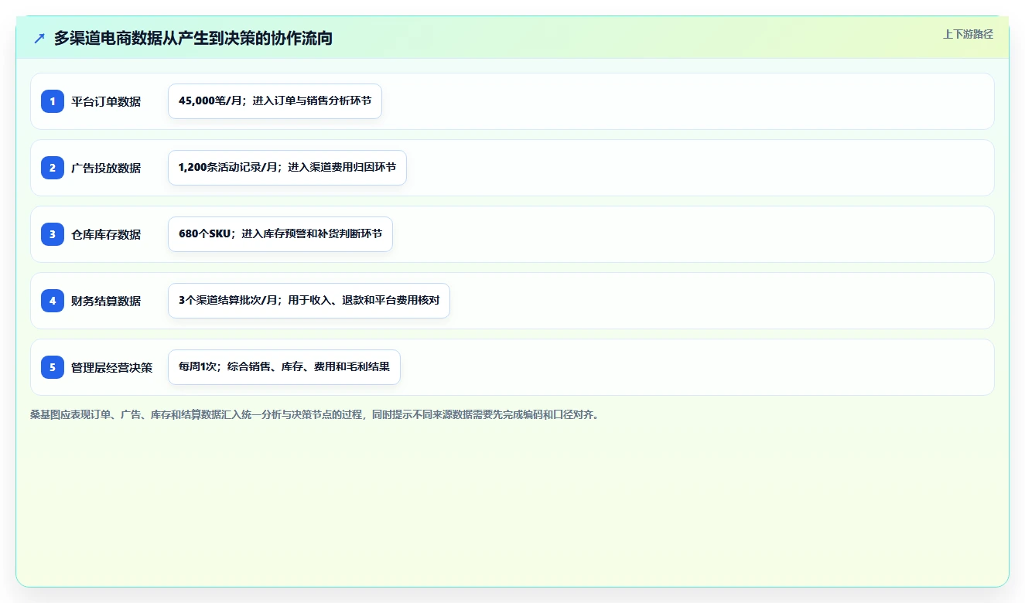This screenshot has width=1025, height=603.
Task: Select the 仓库库存数据 label
Action: coord(106,234)
